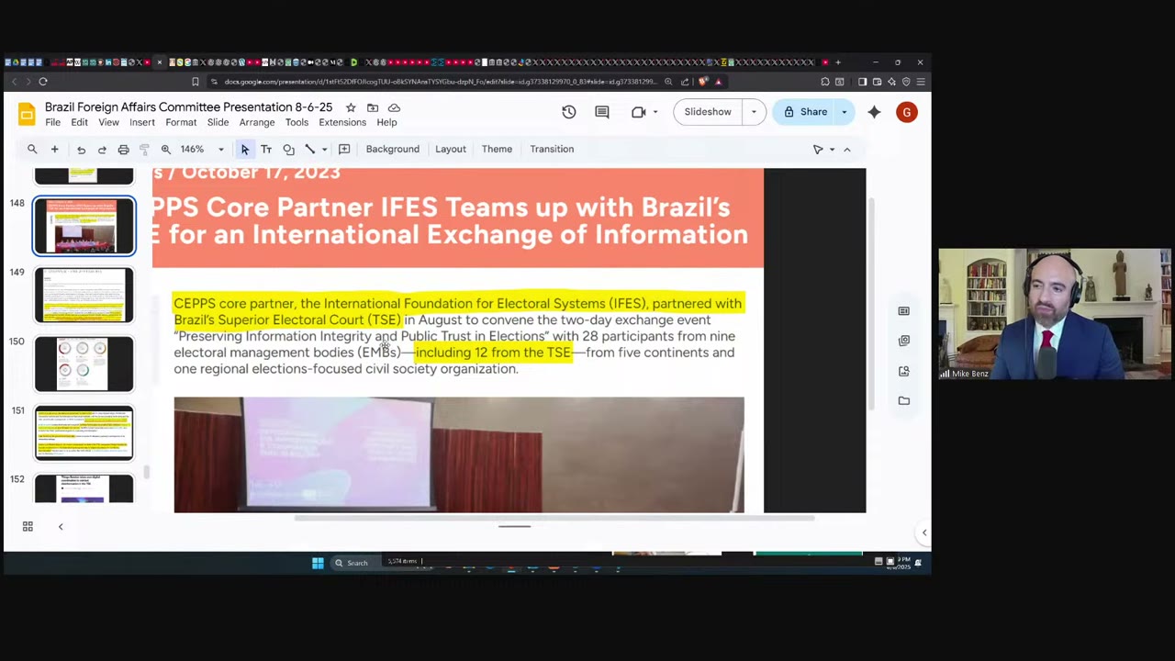Open pointer mode dropdown arrow
This screenshot has width=1175, height=661.
pos(832,150)
